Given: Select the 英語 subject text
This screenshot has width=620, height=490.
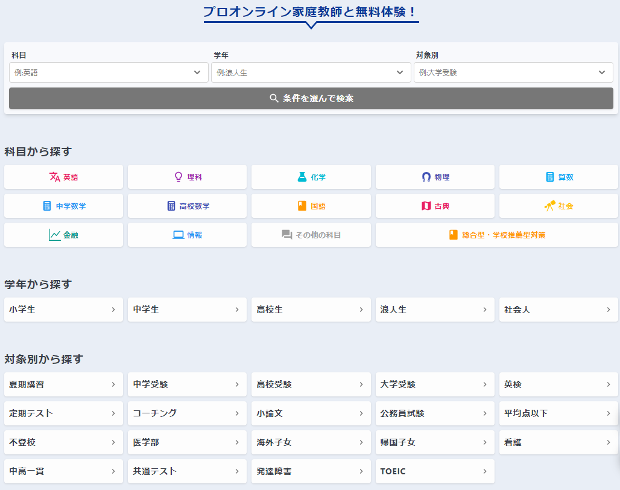Looking at the screenshot, I should pyautogui.click(x=71, y=177).
